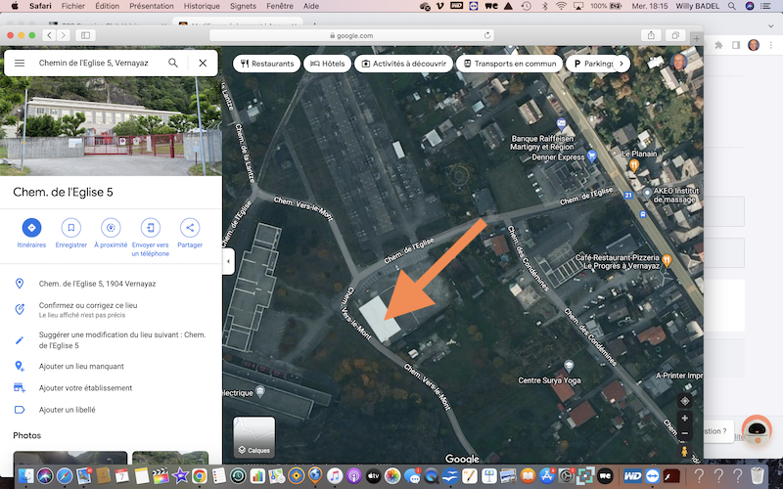Toggle the Calques map layers view
Viewport: 783px width, 489px height.
click(x=253, y=437)
